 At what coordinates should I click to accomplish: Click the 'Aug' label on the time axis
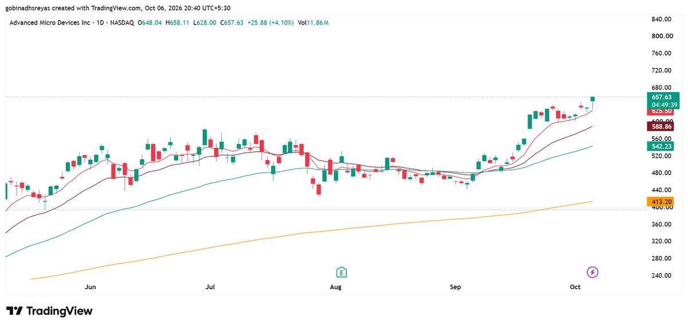click(x=336, y=287)
